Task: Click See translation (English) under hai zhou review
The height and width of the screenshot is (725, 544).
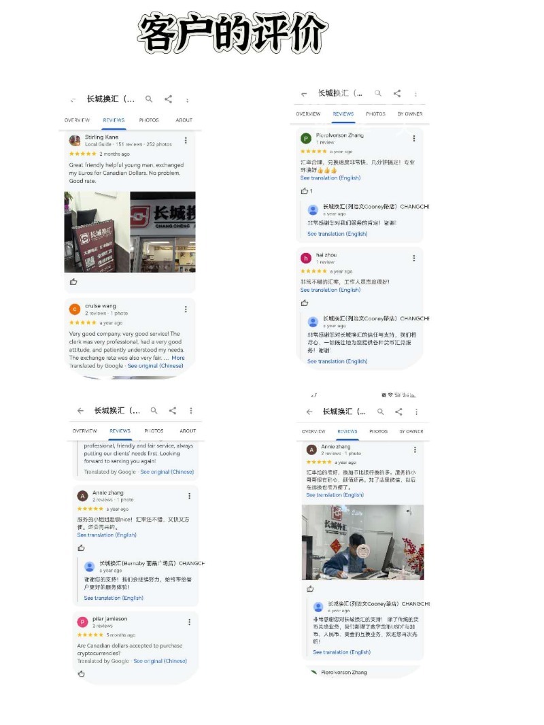Action: (330, 290)
